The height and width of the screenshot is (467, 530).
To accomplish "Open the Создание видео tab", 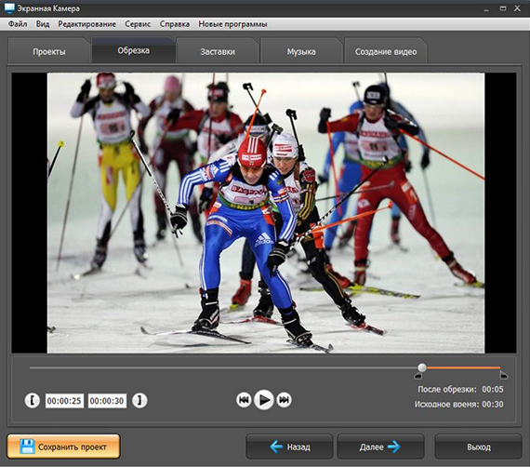I will pyautogui.click(x=386, y=52).
